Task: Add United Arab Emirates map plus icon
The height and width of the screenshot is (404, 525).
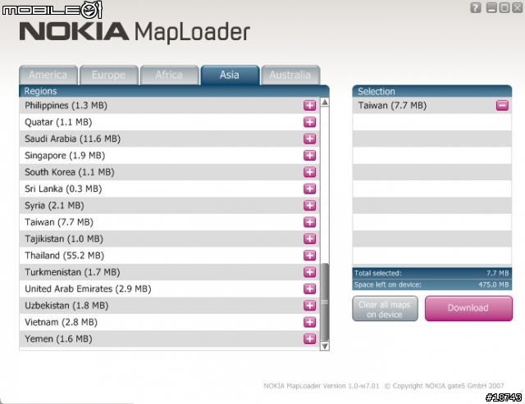Action: click(310, 289)
